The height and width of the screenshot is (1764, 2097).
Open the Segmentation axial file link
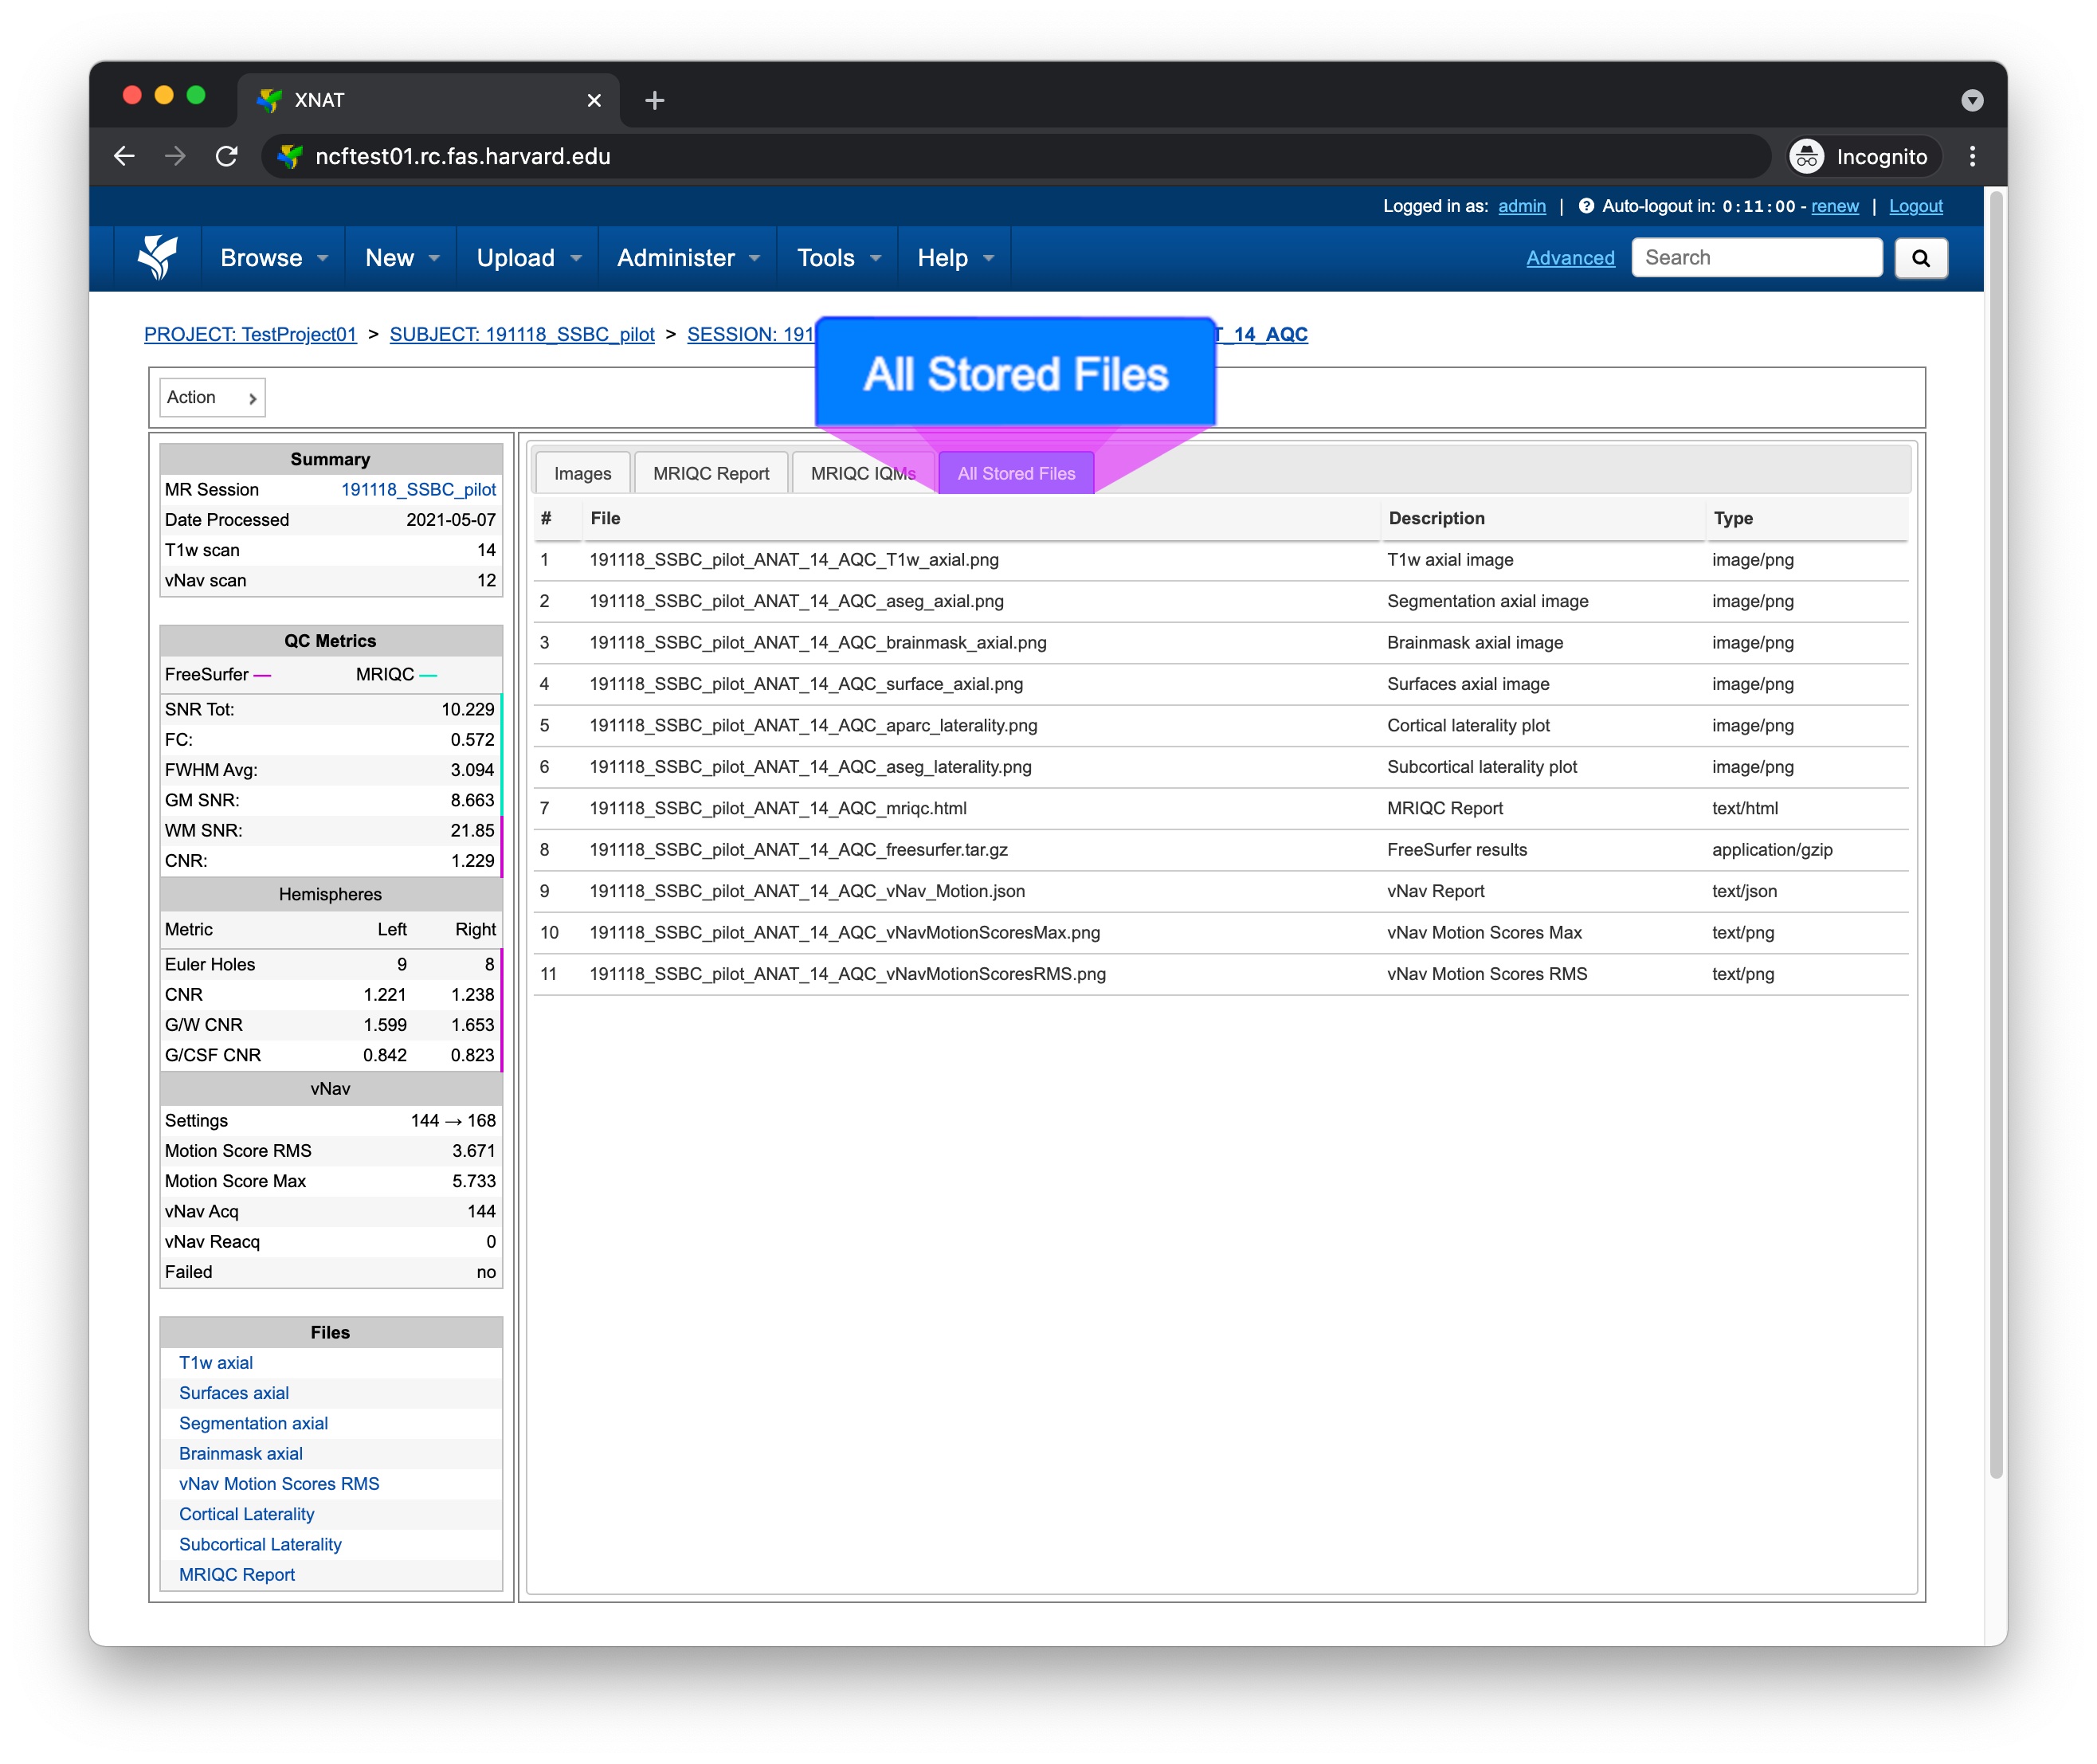pos(253,1423)
